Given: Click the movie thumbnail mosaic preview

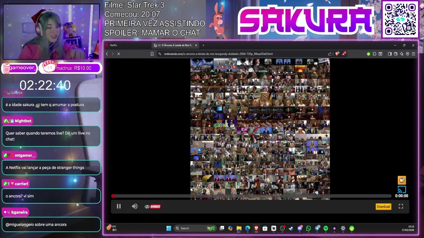Looking at the screenshot, I should pyautogui.click(x=260, y=129).
